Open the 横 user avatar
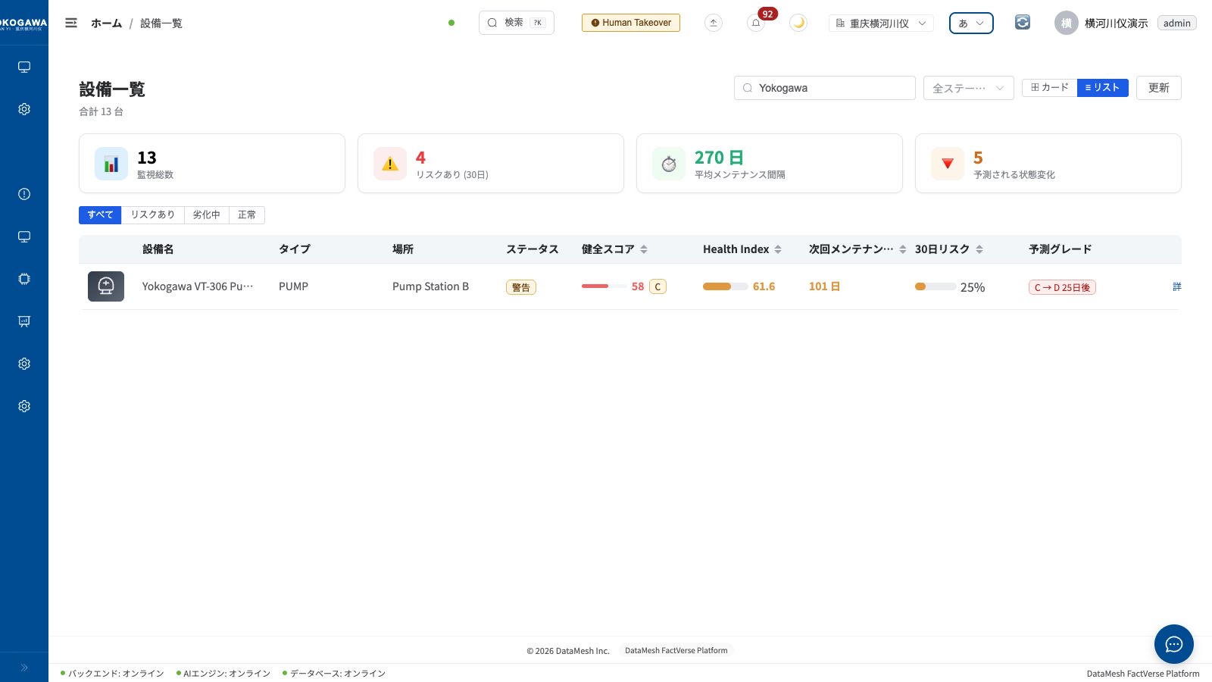The width and height of the screenshot is (1212, 682). [x=1066, y=23]
